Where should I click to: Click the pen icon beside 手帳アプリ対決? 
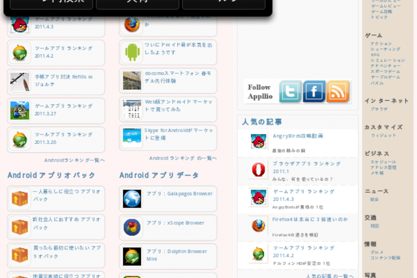tap(20, 82)
